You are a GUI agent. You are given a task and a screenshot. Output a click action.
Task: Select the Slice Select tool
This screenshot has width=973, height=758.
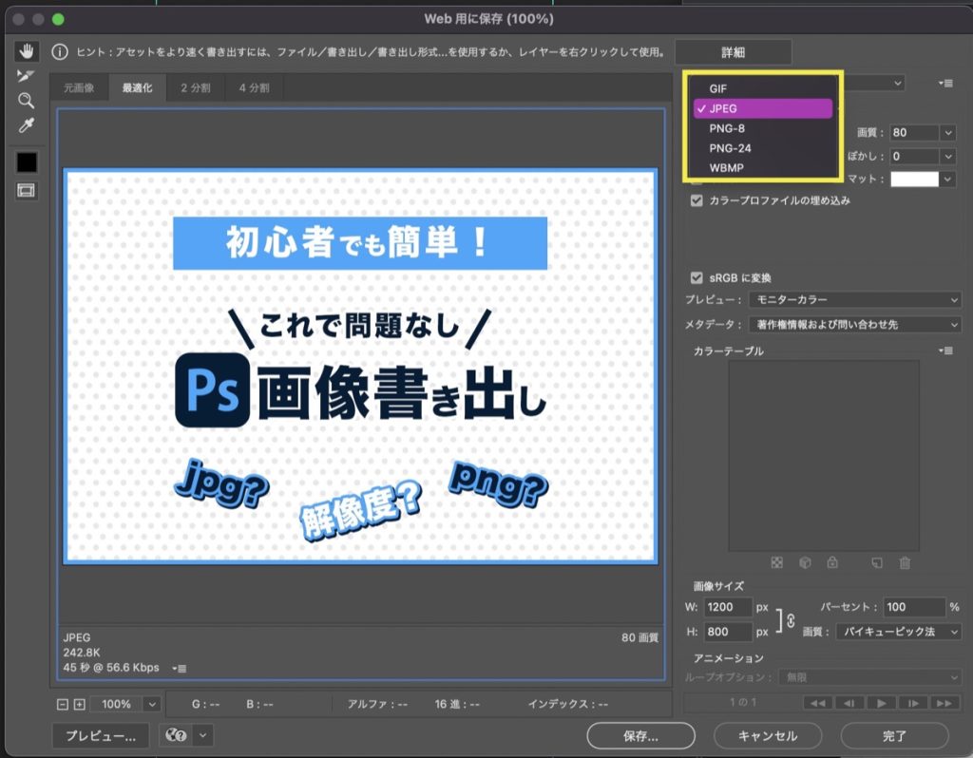[26, 76]
